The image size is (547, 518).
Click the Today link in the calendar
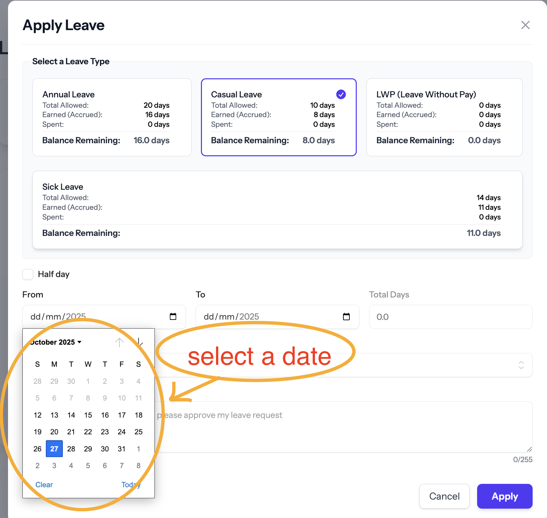tap(131, 485)
